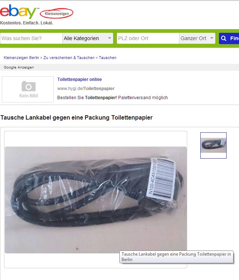Click the Kein Bild camera placeholder
This screenshot has width=239, height=280.
[28, 89]
